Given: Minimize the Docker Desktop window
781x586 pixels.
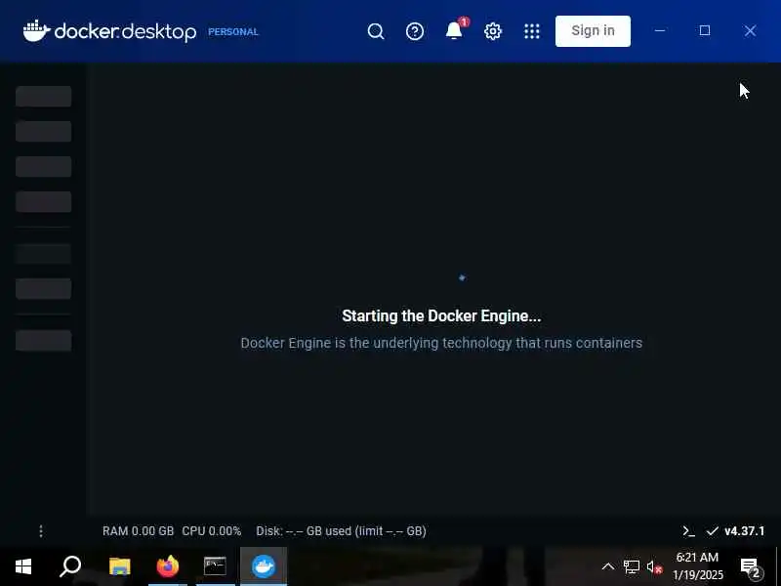Looking at the screenshot, I should coord(660,31).
